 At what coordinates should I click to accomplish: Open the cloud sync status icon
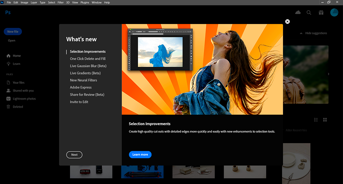(x=298, y=12)
